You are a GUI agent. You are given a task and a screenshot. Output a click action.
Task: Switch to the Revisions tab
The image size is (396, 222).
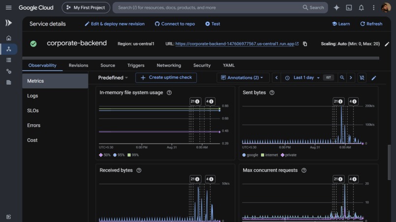tap(78, 65)
